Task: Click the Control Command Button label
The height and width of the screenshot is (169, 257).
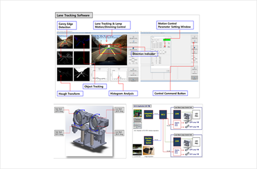Action: pos(170,93)
